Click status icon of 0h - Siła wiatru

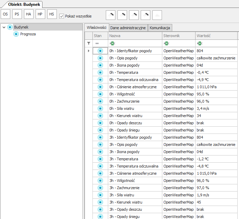pos(100,108)
